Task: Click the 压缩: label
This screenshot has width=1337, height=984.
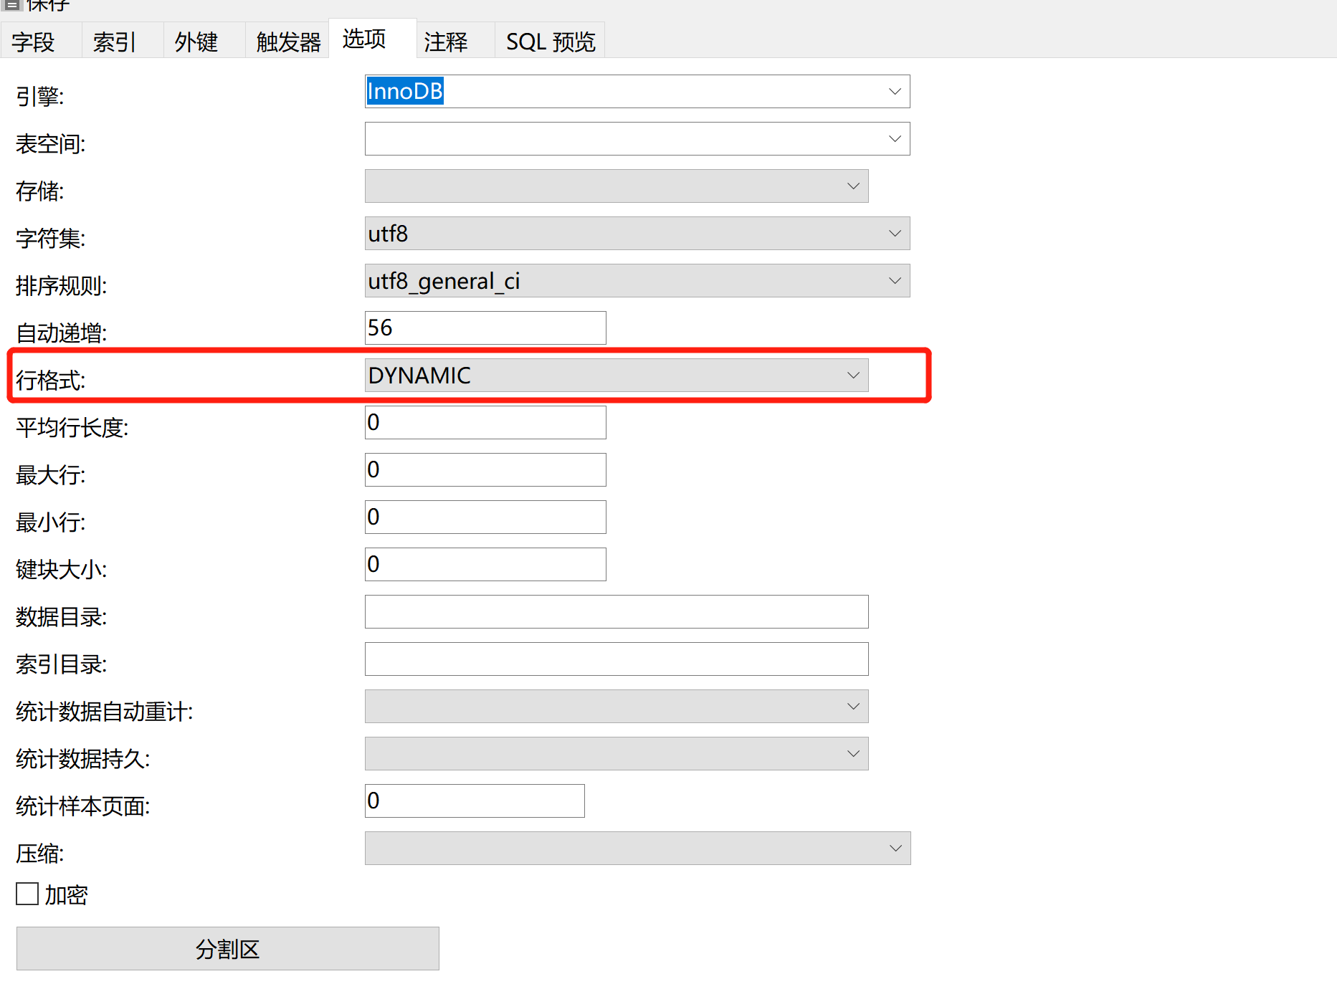Action: 40,853
